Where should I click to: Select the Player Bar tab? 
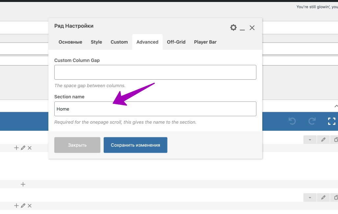point(205,42)
